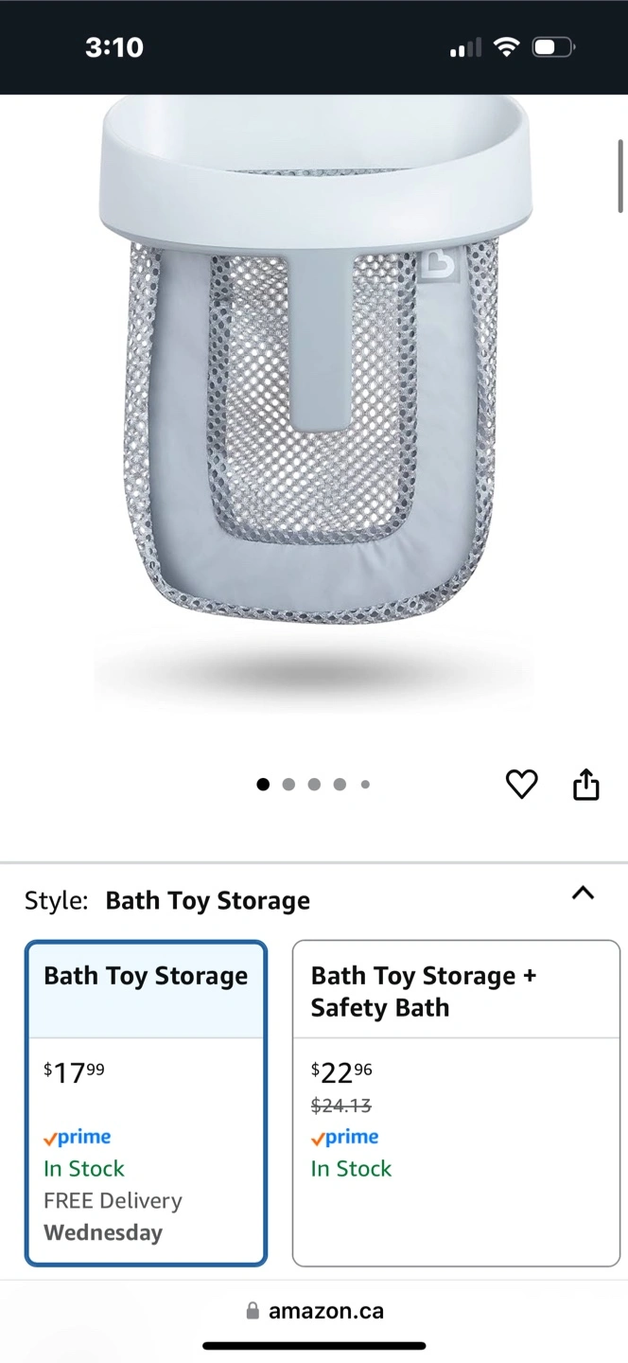Select the Bath Toy Storage style option
Screen dimensions: 628x1363
coord(147,1103)
